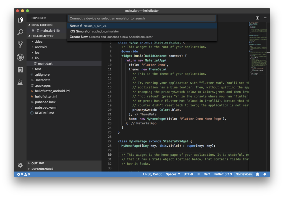Viewport: 284px width, 197px height.
Task: Change encoding via UTF-8 status item
Action: 188,174
